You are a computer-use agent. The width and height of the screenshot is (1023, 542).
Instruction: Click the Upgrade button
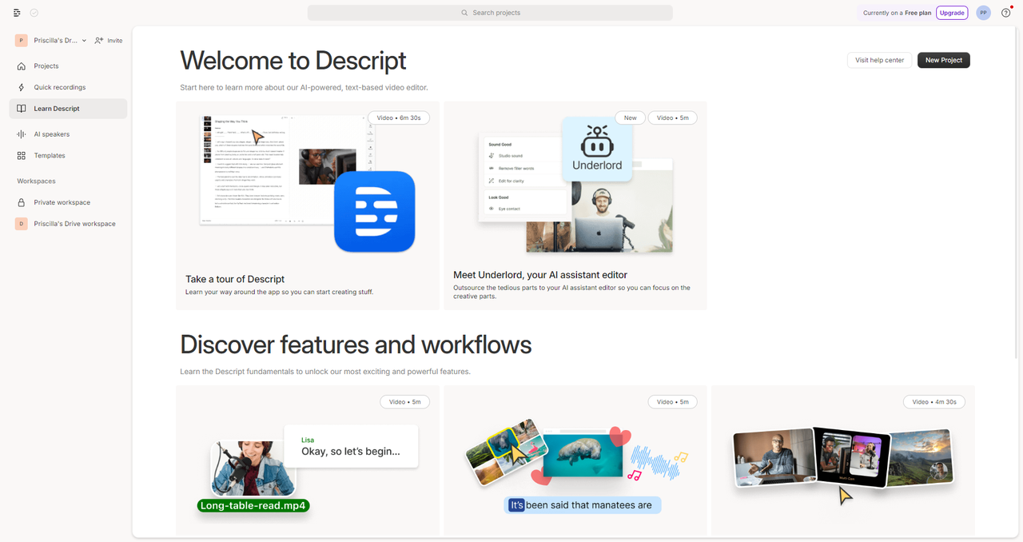[952, 13]
